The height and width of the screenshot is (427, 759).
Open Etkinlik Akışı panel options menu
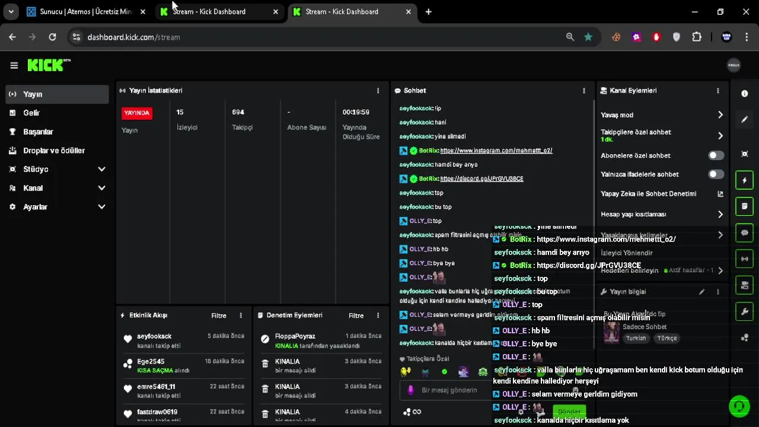(x=240, y=316)
